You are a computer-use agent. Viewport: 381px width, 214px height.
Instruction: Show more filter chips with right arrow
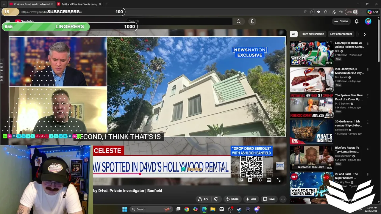click(365, 34)
